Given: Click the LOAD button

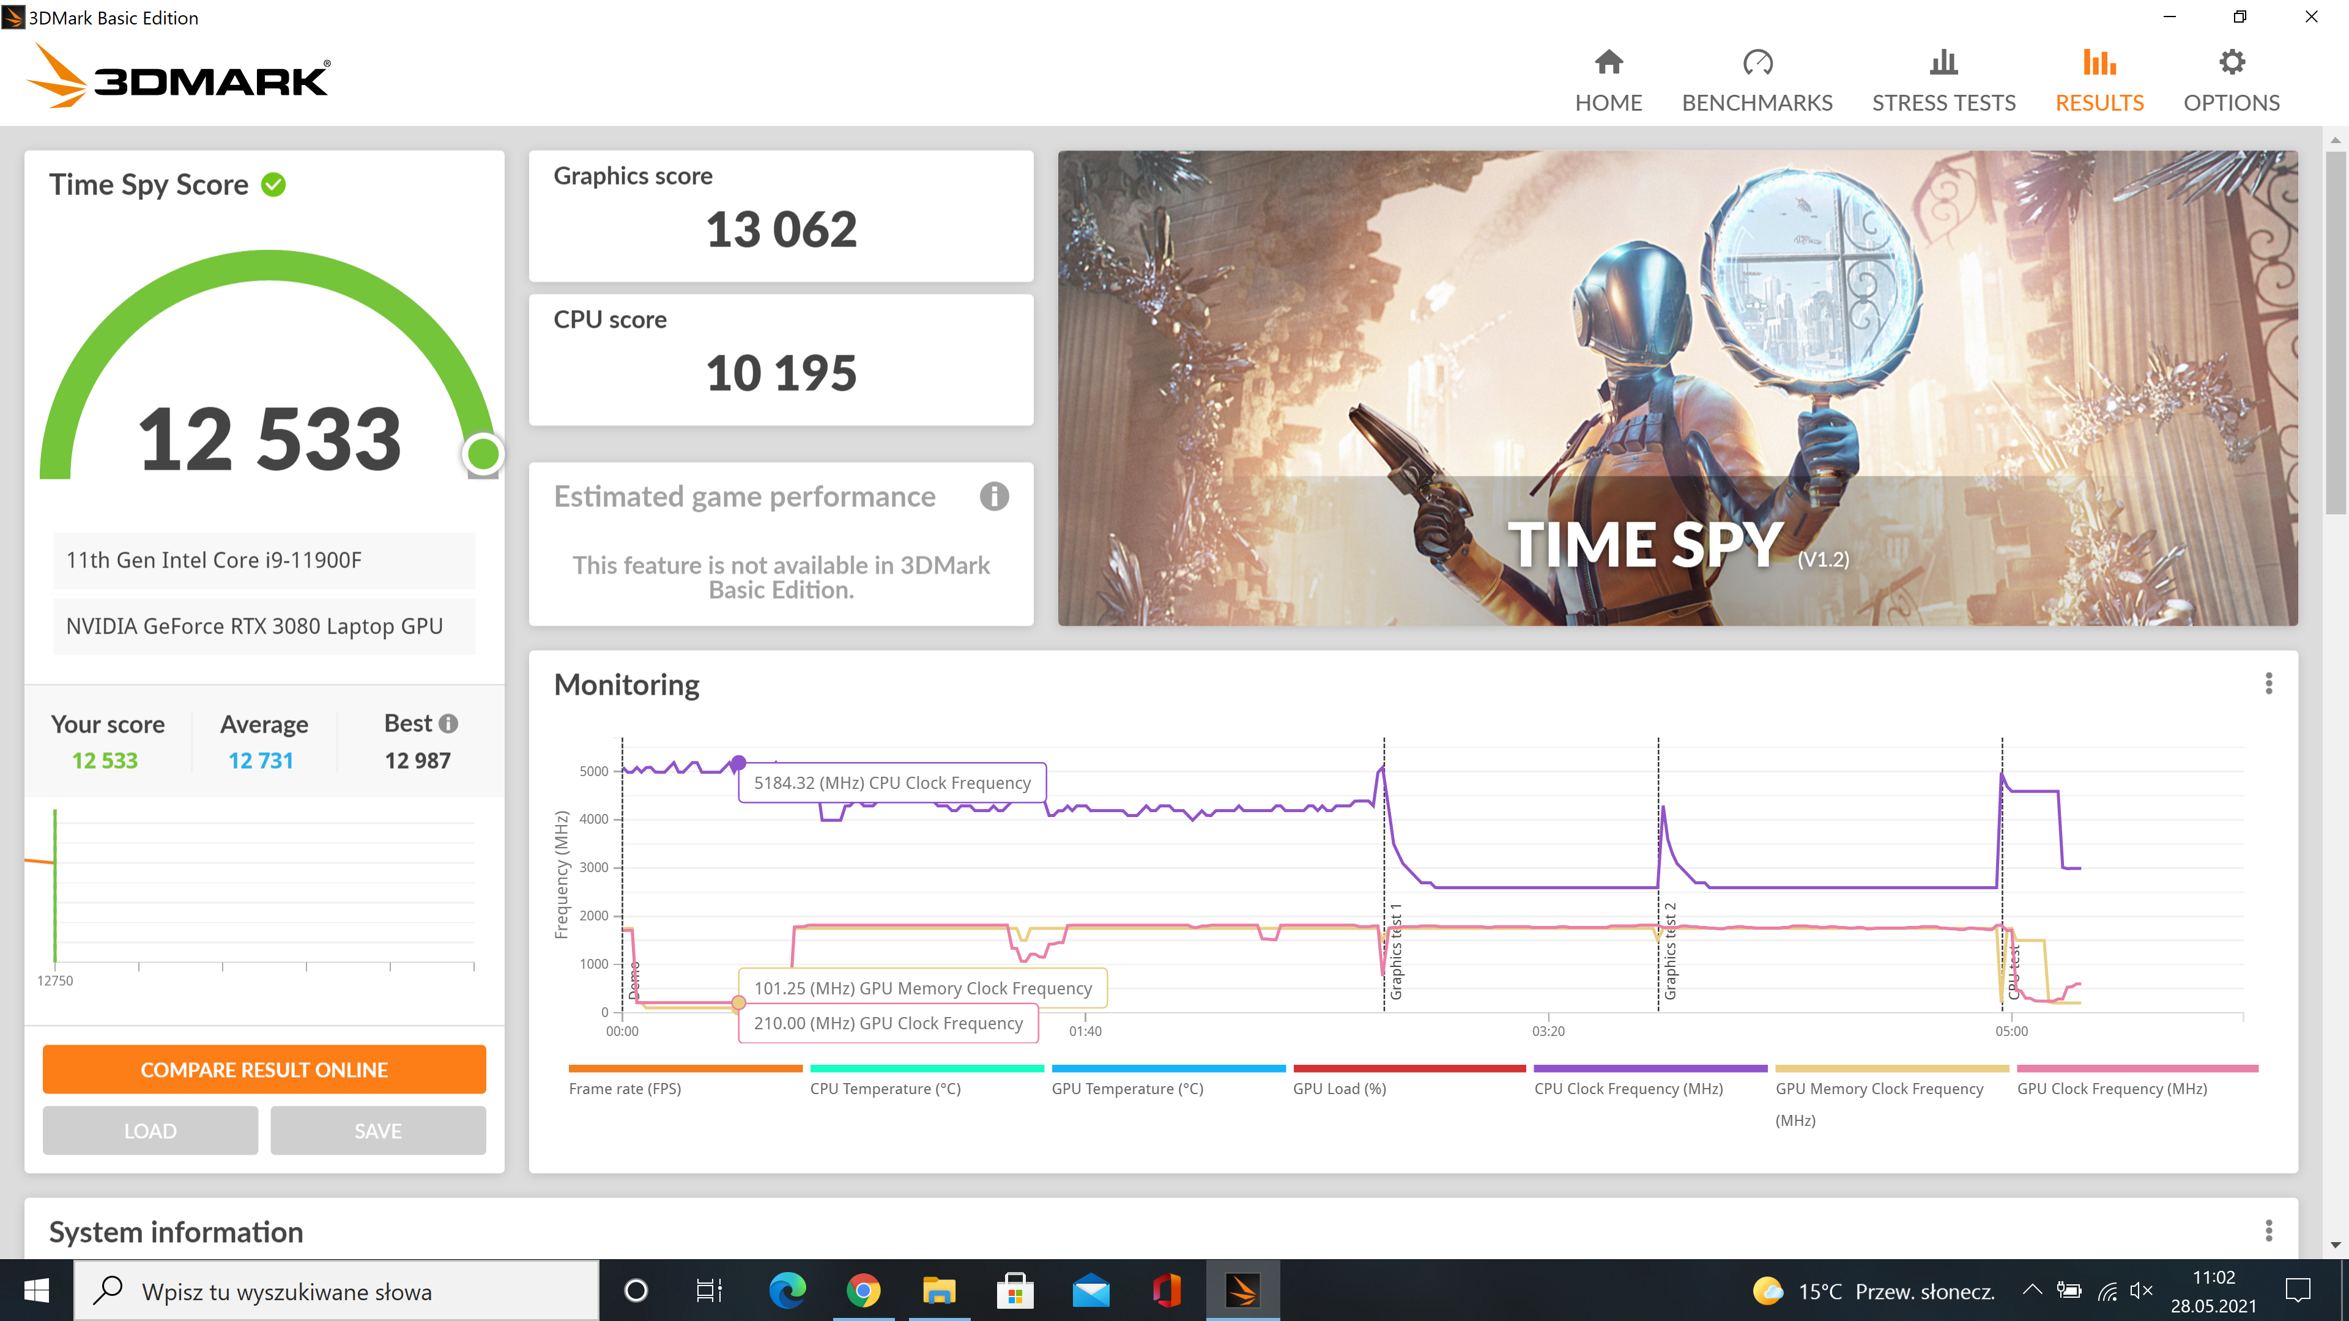Looking at the screenshot, I should [x=150, y=1130].
